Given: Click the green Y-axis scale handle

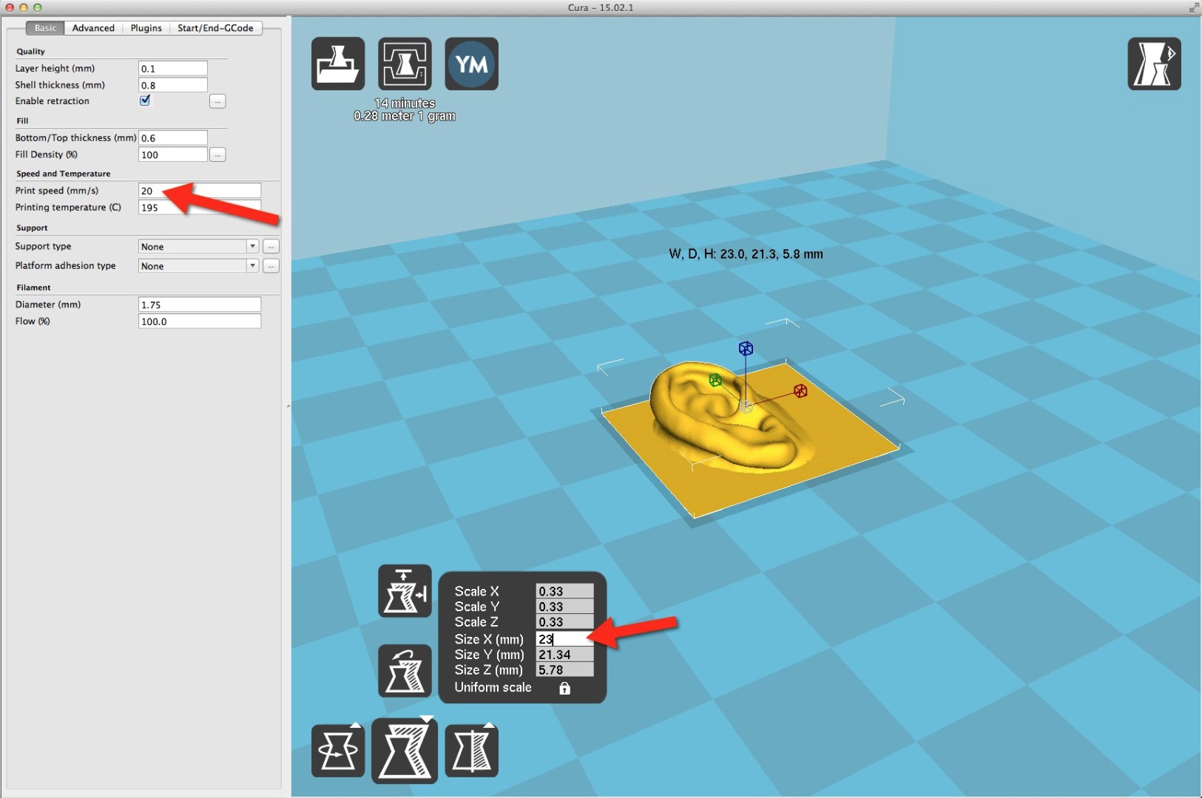Looking at the screenshot, I should (715, 381).
